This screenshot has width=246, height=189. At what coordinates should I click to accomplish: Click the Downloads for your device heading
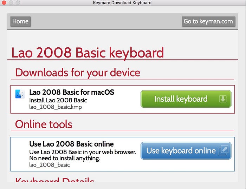[x=78, y=73]
